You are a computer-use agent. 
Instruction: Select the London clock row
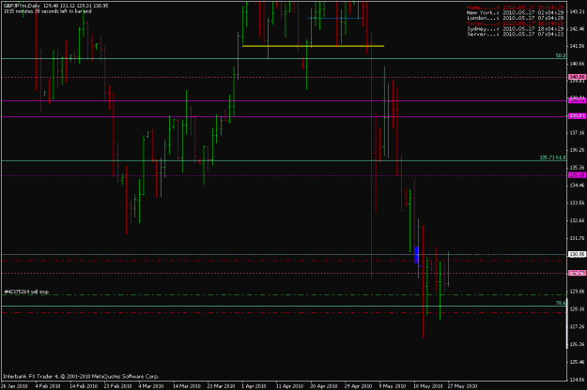(x=515, y=18)
